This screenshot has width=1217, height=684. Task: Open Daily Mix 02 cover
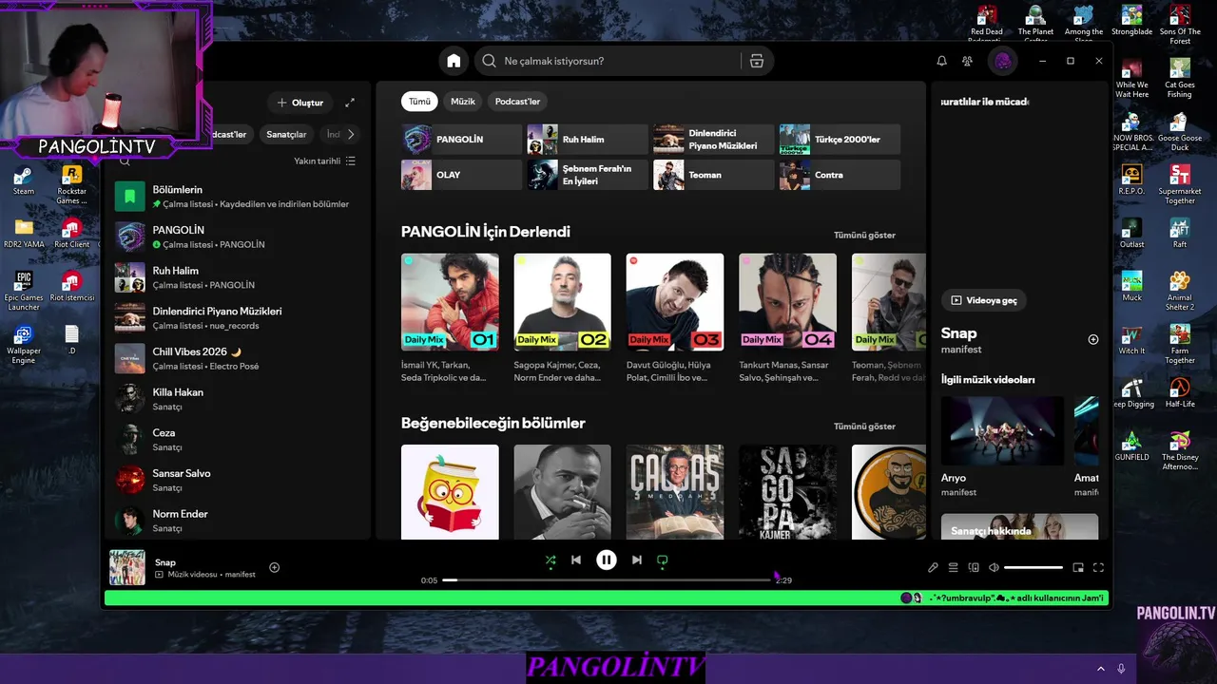(x=563, y=302)
